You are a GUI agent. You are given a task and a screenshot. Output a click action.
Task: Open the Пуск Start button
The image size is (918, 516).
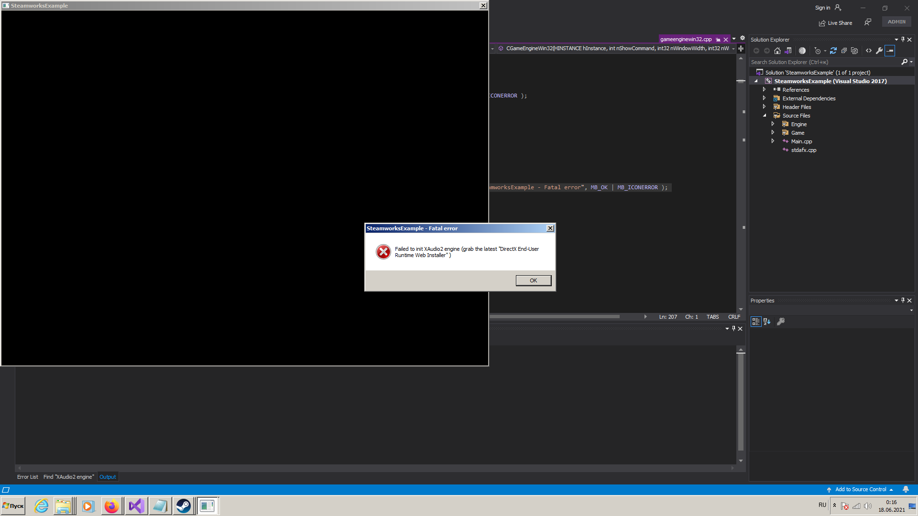(x=13, y=506)
